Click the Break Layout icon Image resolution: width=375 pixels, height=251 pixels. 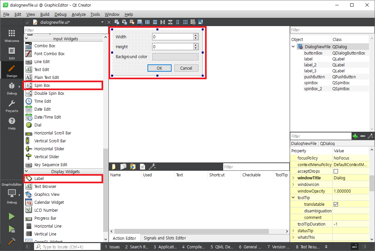tap(193, 22)
